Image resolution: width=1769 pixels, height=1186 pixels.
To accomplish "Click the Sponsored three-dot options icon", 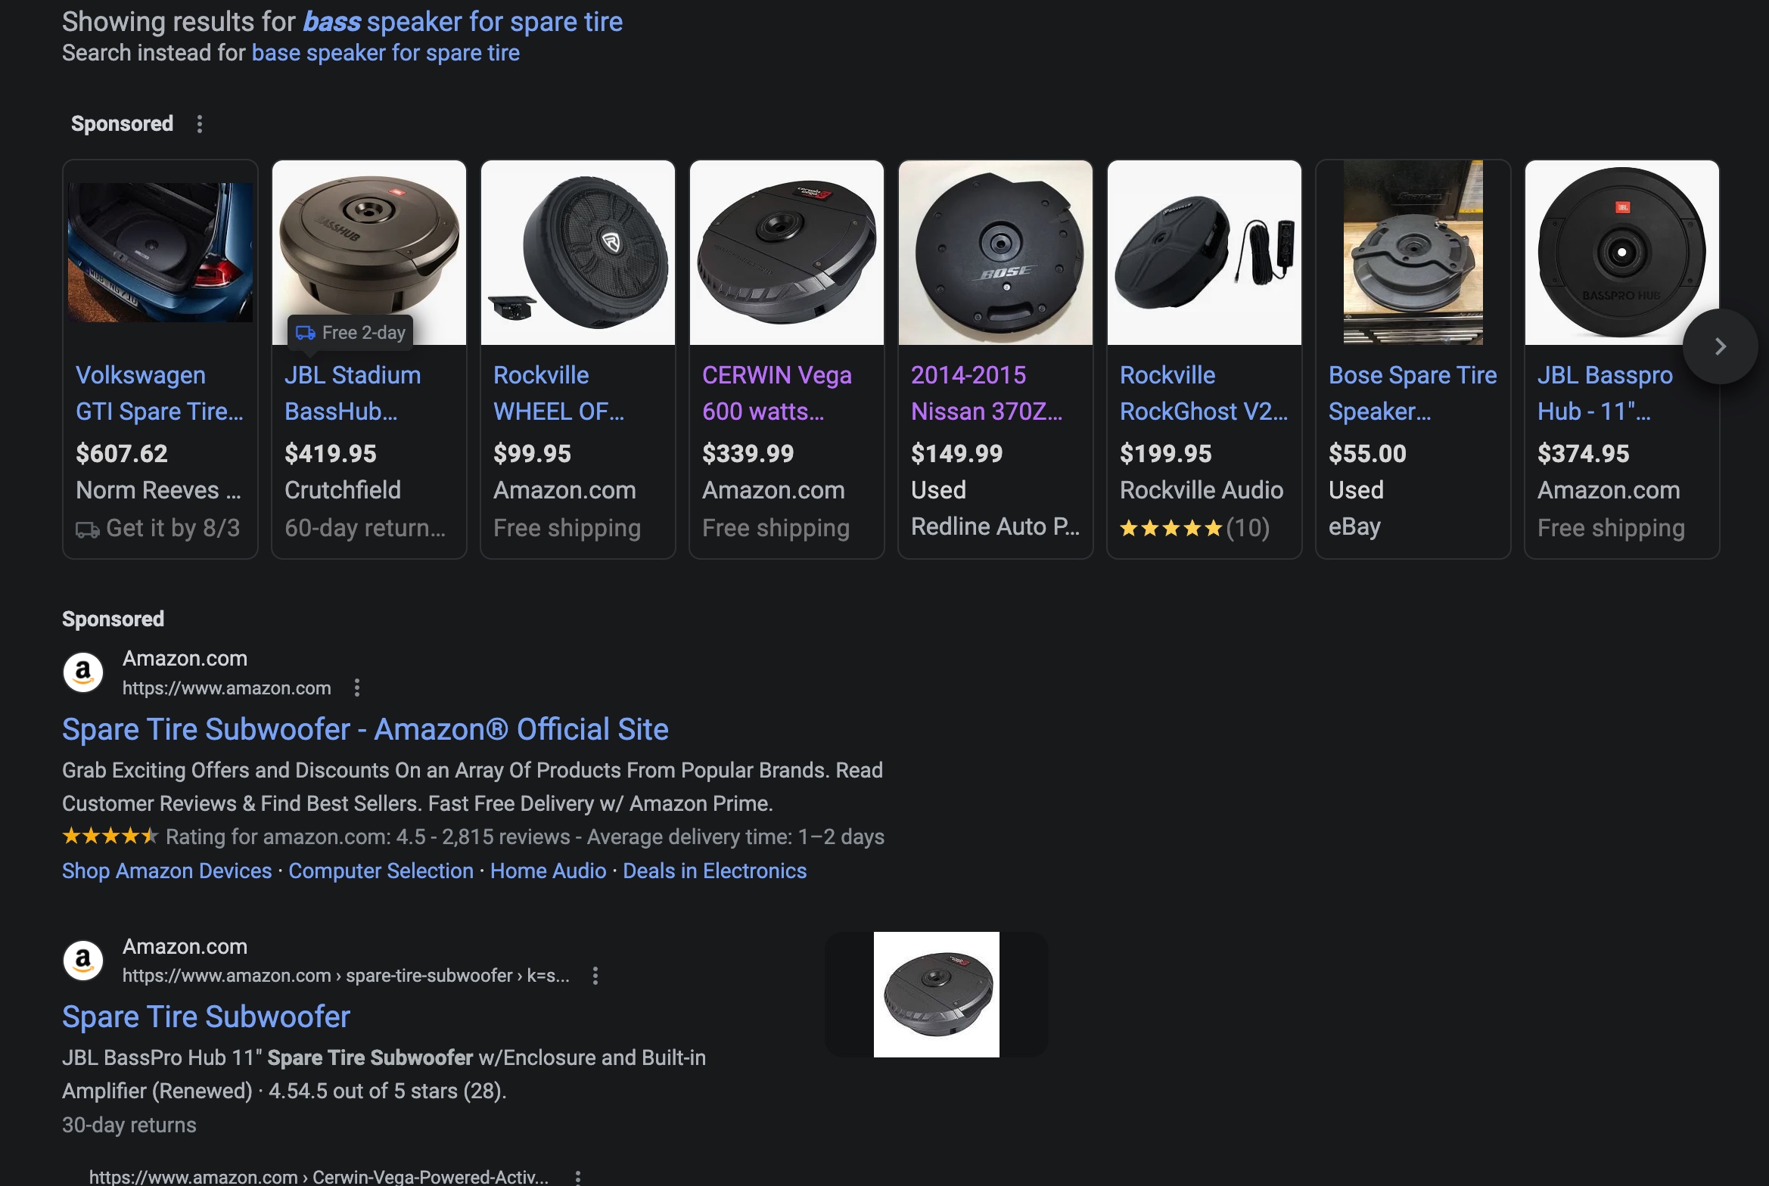I will [200, 124].
